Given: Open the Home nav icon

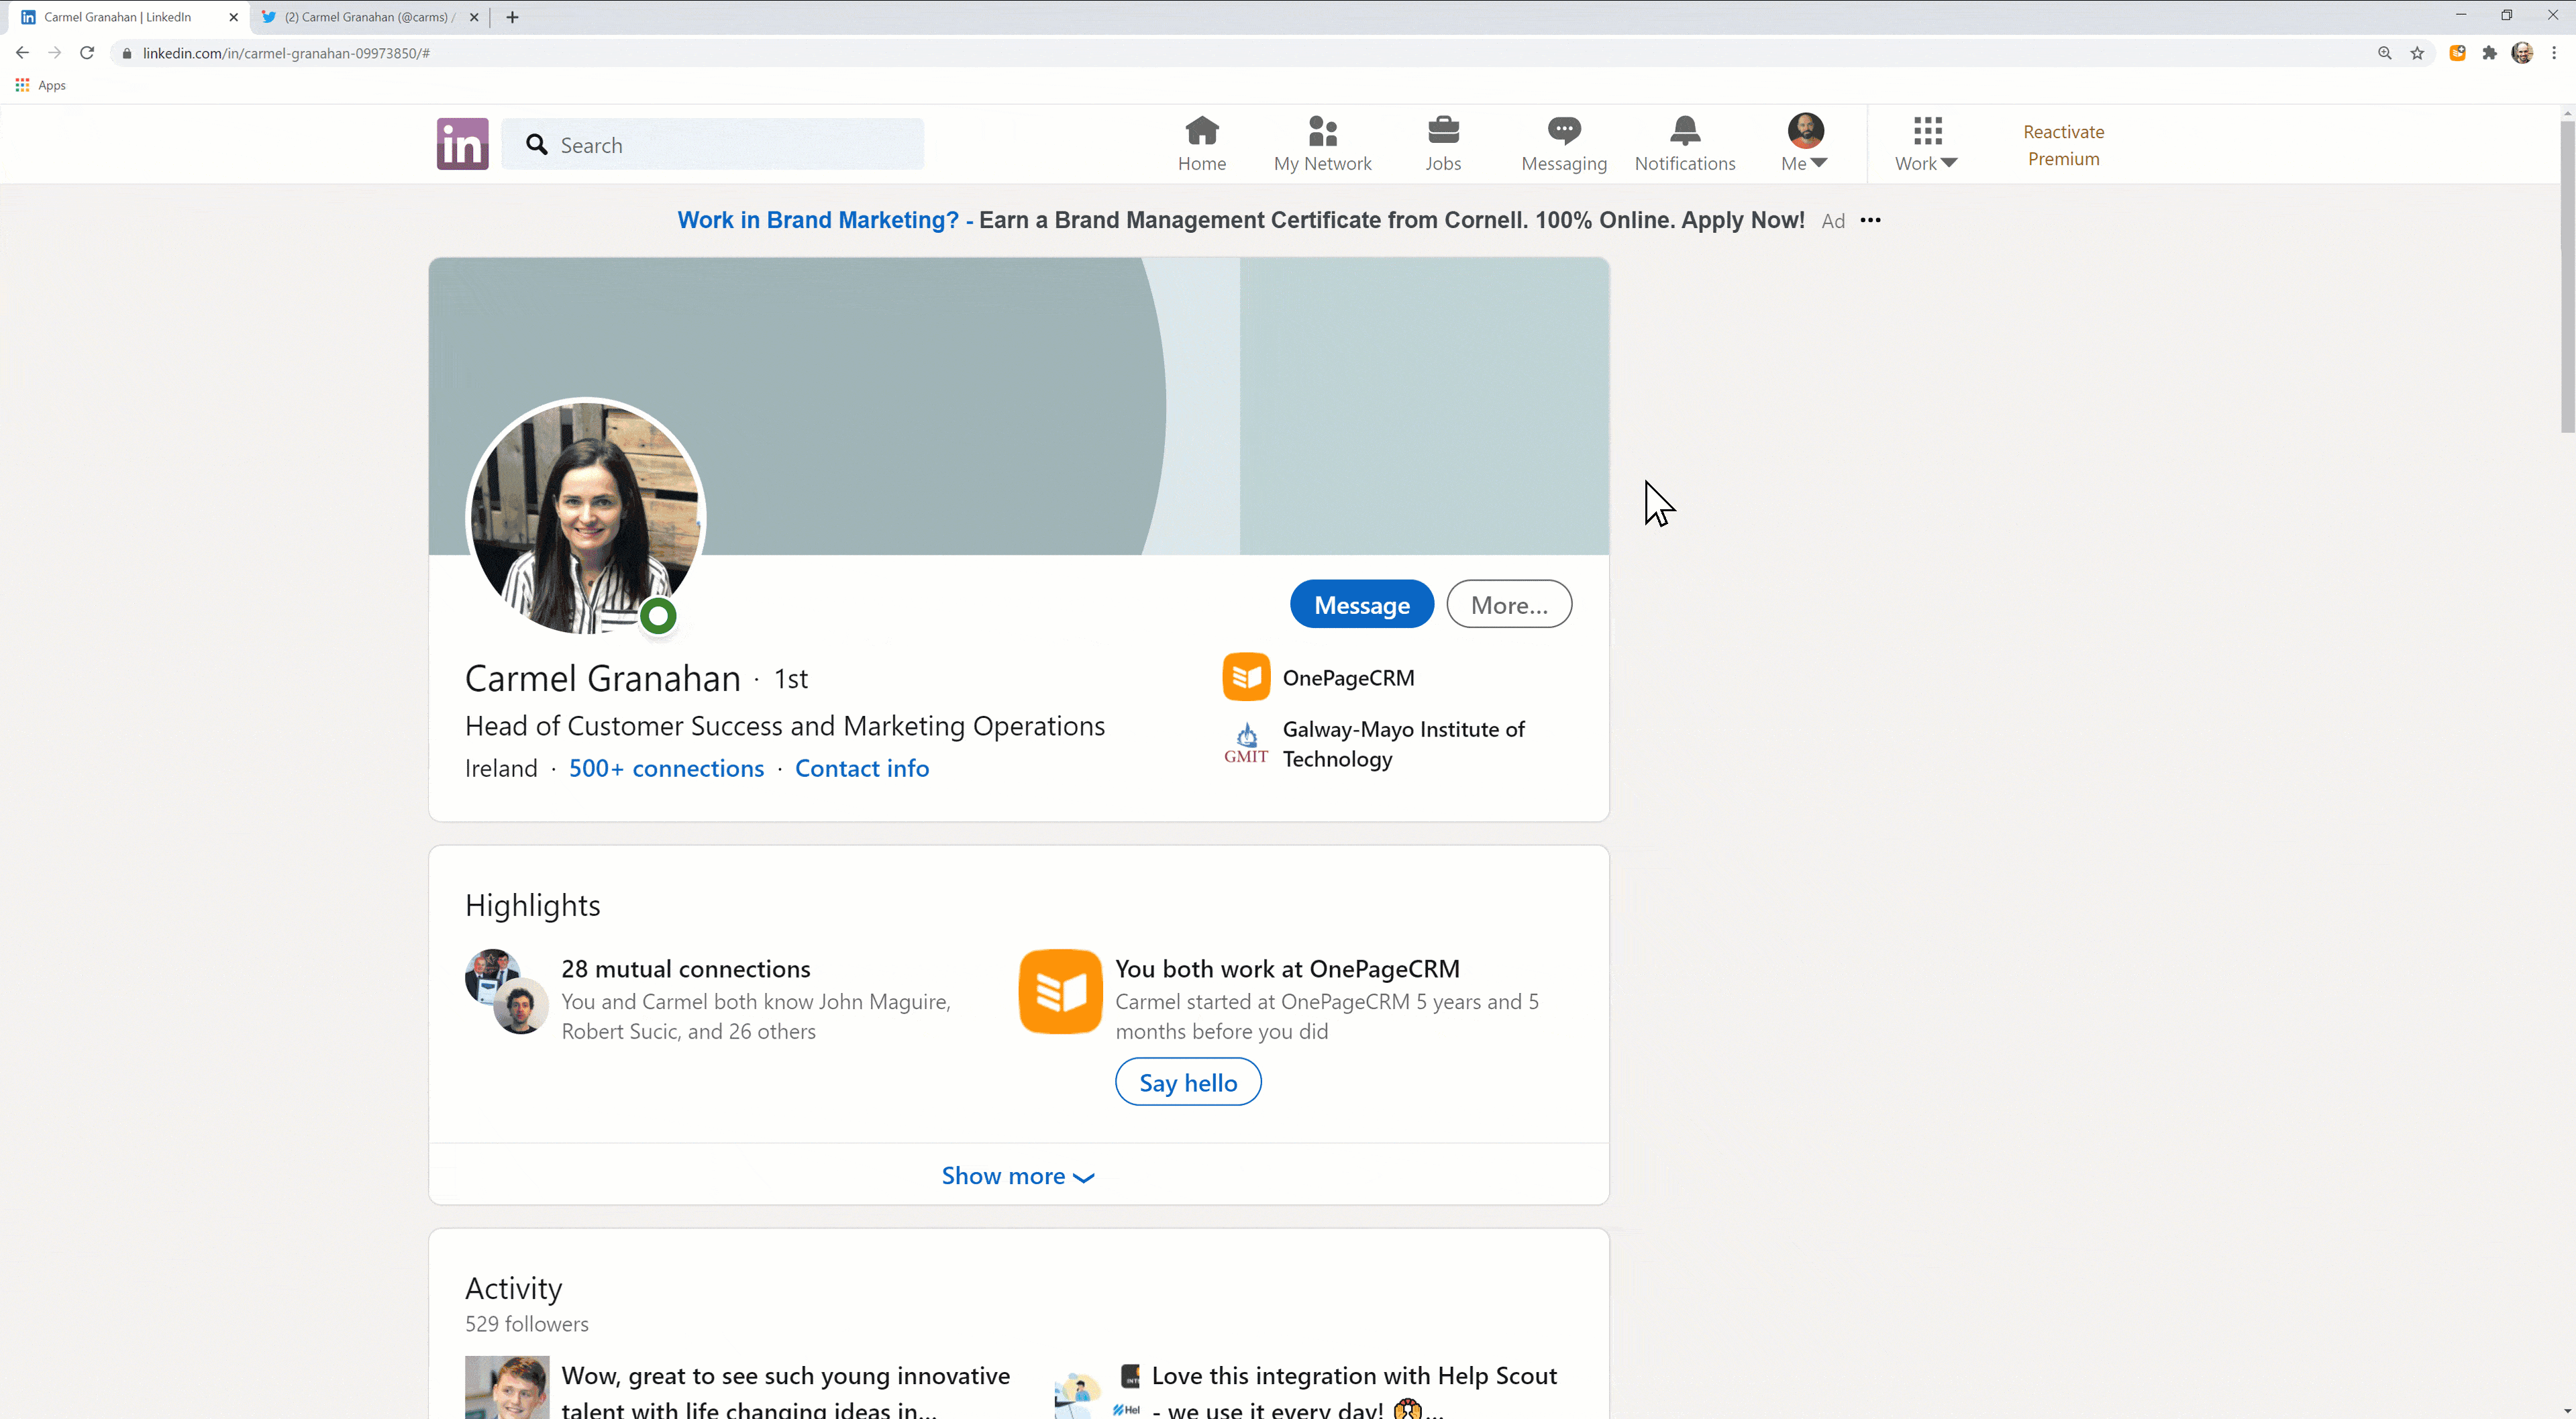Looking at the screenshot, I should (1201, 144).
